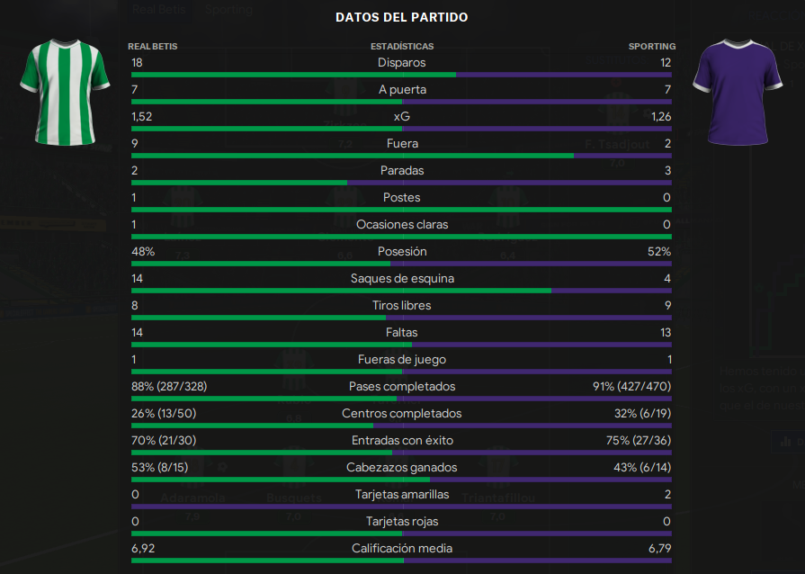Click the Disparos statistic bar
The width and height of the screenshot is (805, 574).
coord(401,75)
